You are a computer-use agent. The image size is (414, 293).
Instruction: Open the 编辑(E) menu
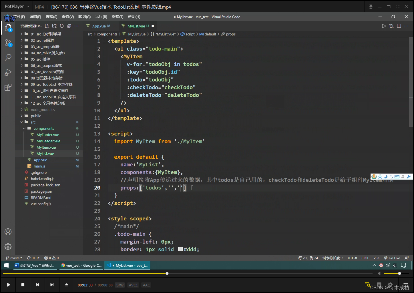(x=35, y=17)
